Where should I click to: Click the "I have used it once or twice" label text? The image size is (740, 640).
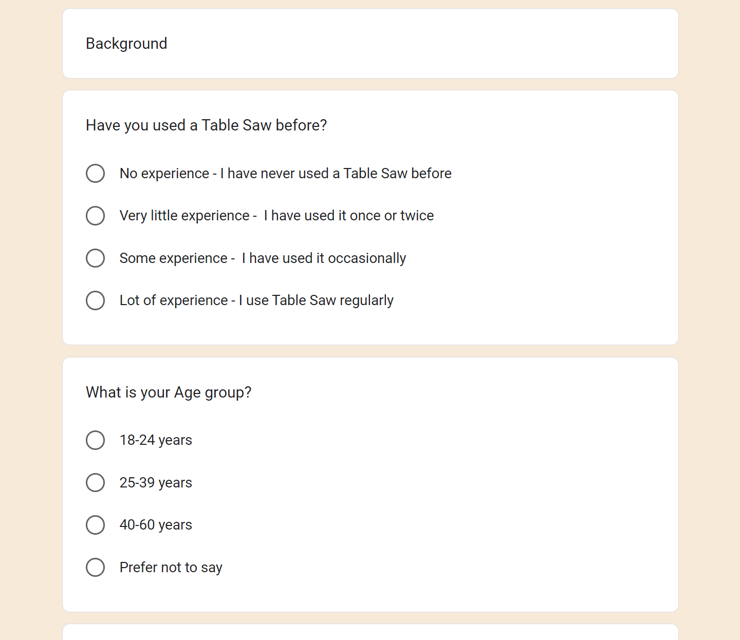click(348, 216)
